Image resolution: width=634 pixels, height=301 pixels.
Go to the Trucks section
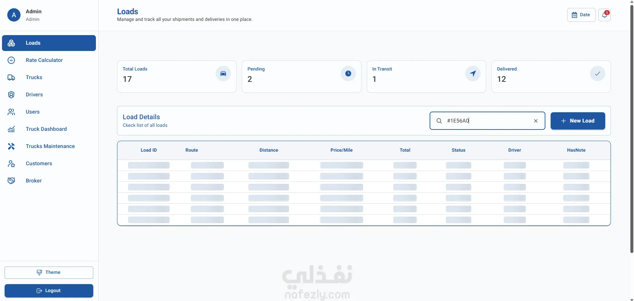(49, 77)
